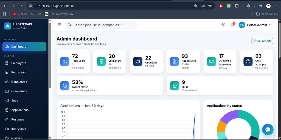Click the Total users people icon
This screenshot has height=140, width=281.
65,61
